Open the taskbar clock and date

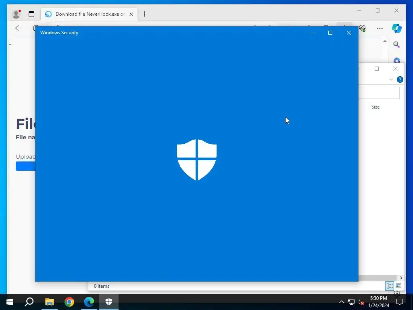click(x=379, y=302)
